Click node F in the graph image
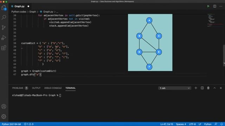 click(x=149, y=67)
